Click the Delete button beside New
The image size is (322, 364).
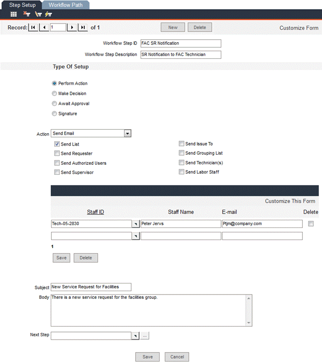tap(200, 27)
